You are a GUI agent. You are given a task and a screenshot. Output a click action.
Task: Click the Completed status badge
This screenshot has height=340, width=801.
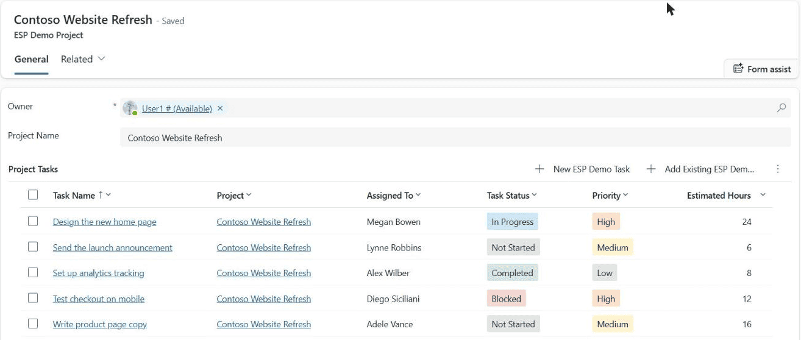[x=513, y=273]
